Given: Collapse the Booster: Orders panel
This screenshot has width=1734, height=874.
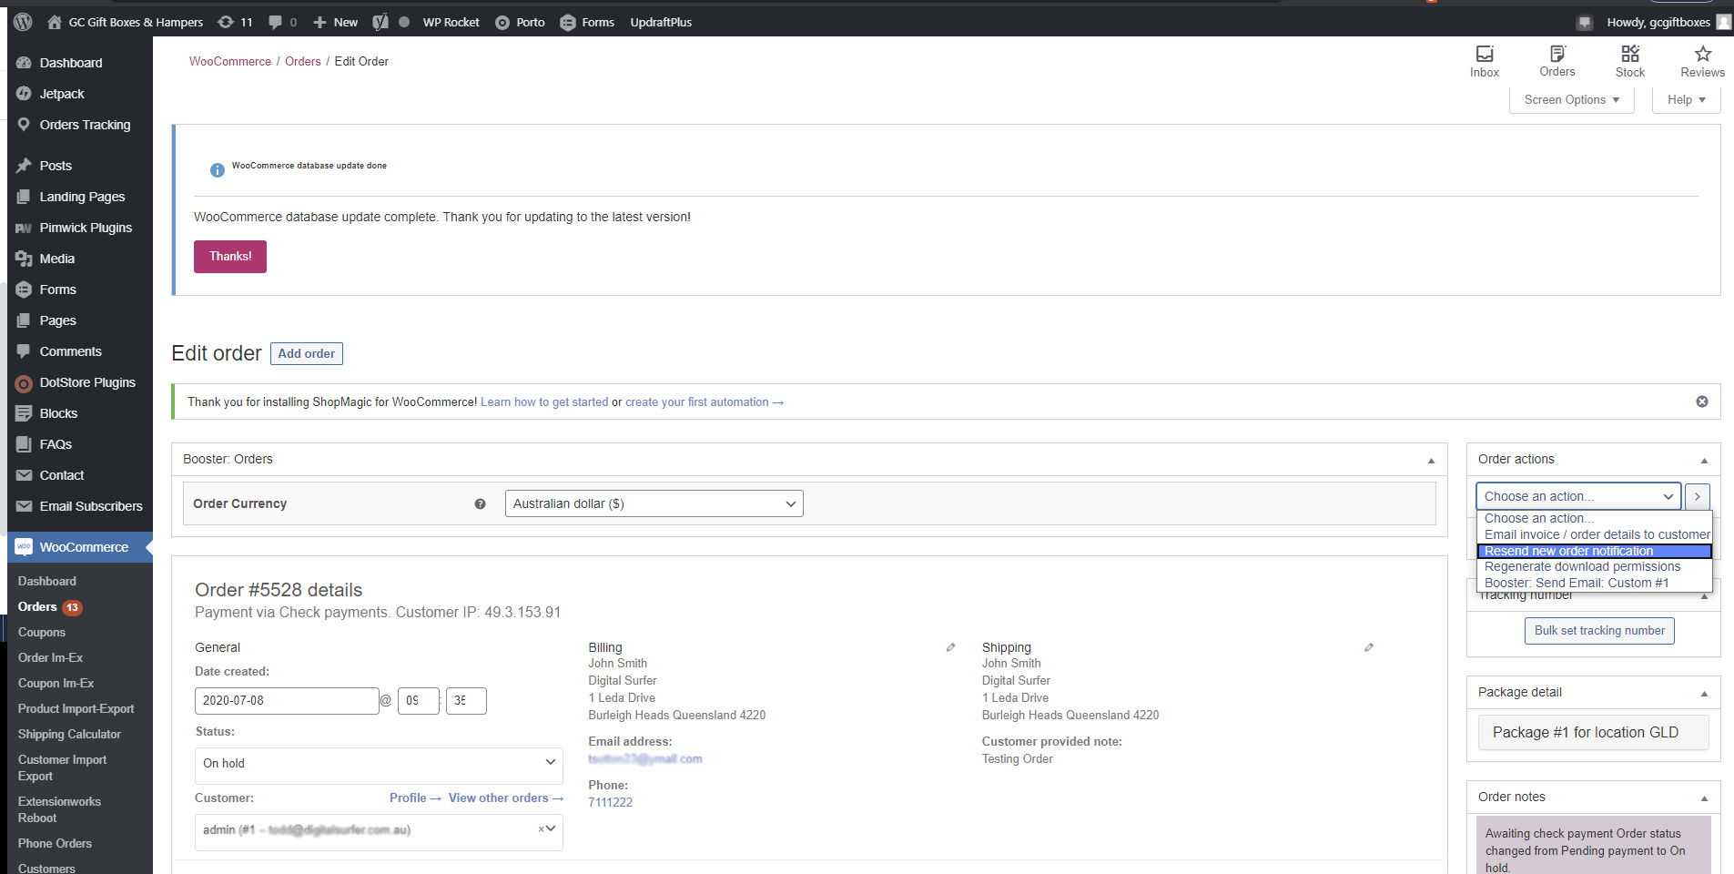Looking at the screenshot, I should coord(1431,461).
